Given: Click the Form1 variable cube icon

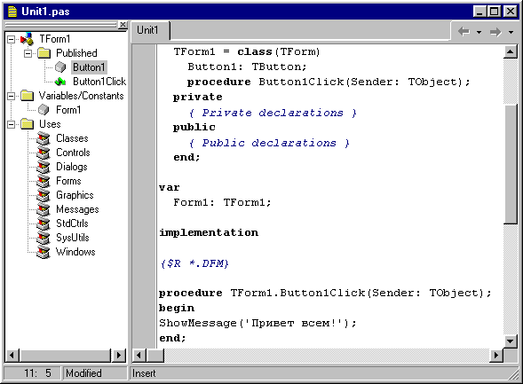Looking at the screenshot, I should pyautogui.click(x=44, y=110).
